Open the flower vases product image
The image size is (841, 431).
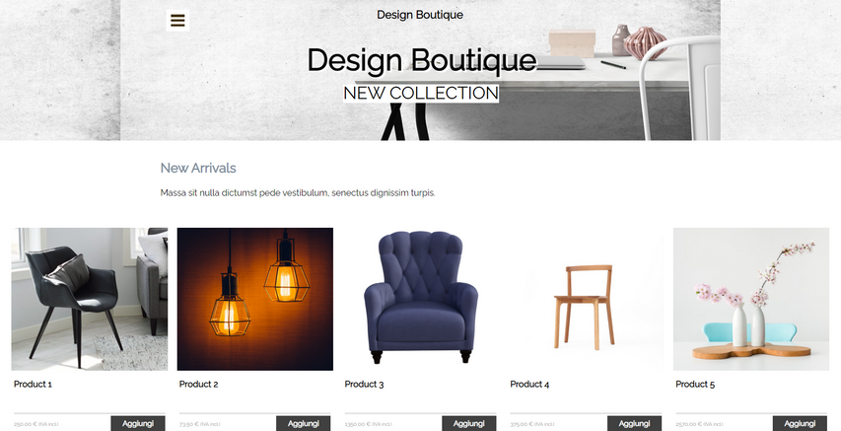click(751, 299)
